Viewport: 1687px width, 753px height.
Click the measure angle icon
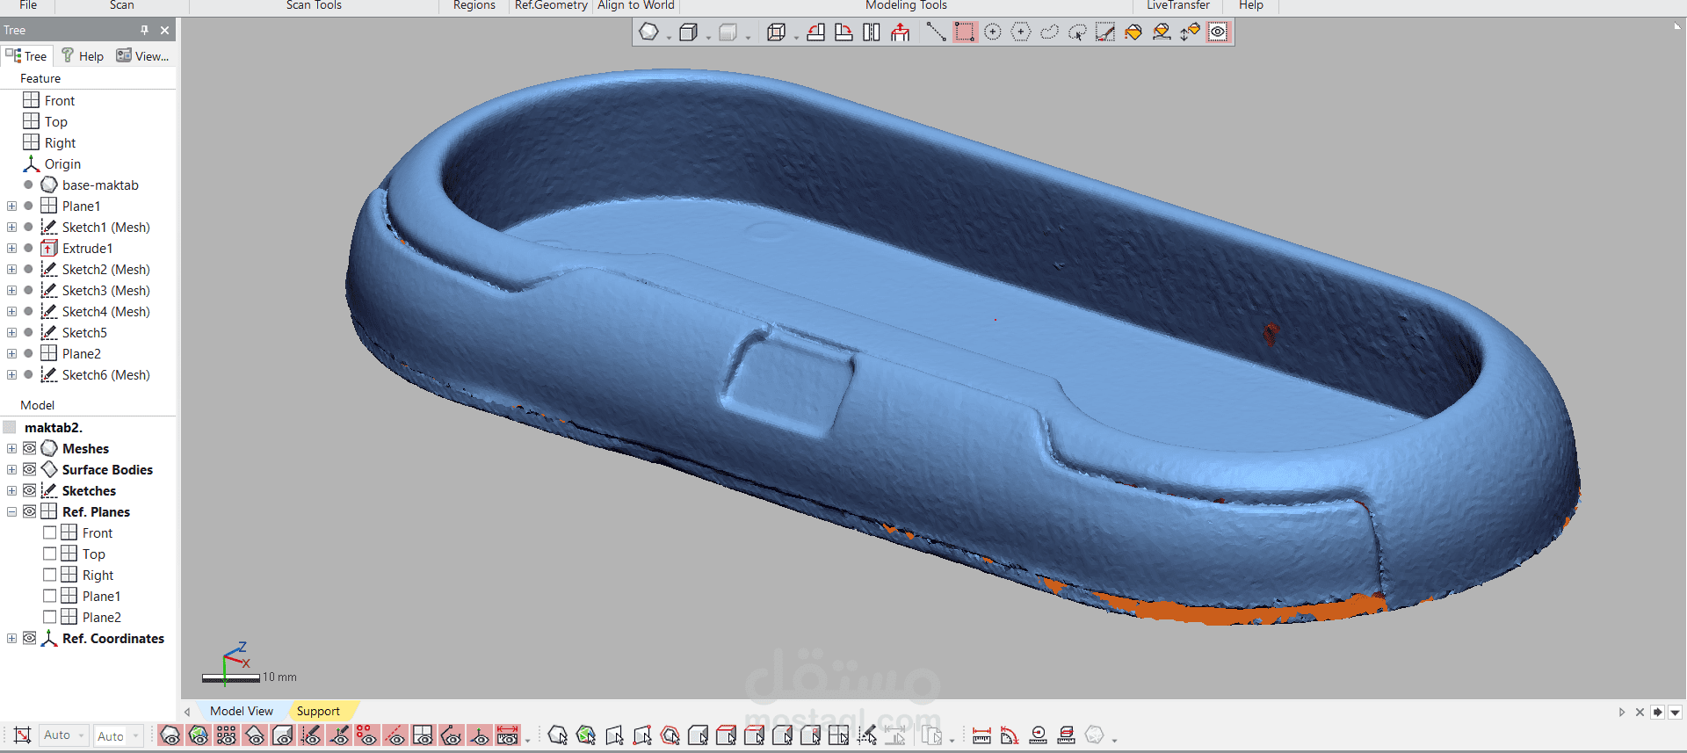(x=1010, y=735)
